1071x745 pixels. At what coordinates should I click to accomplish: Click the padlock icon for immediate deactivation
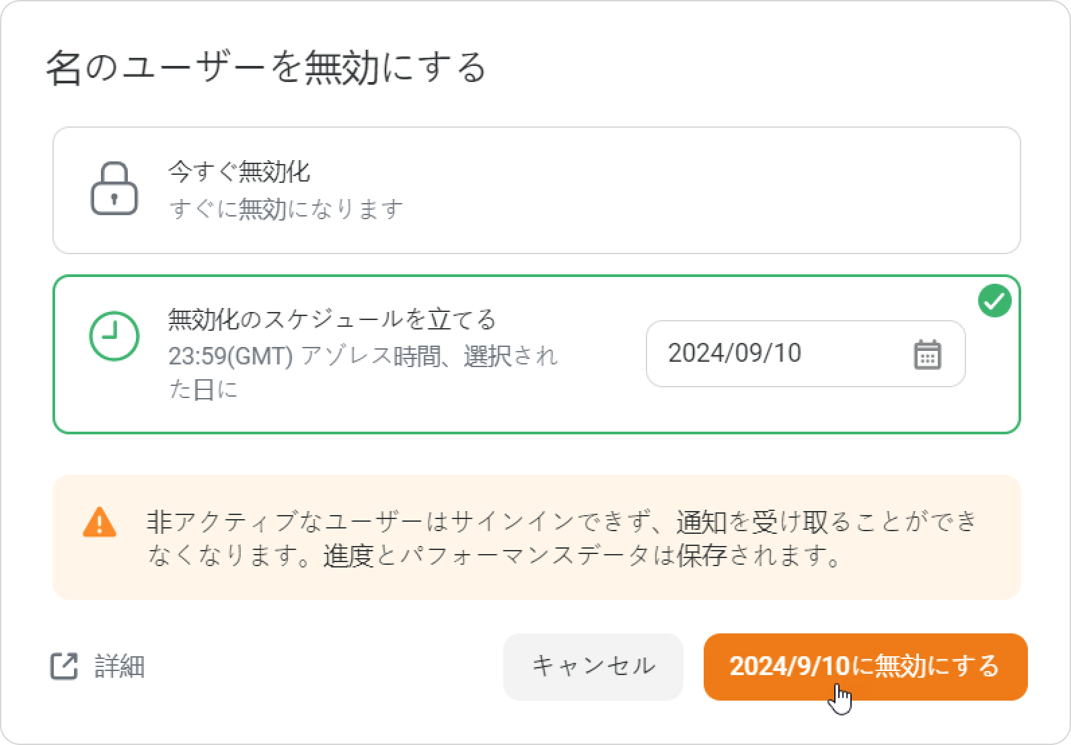pos(114,189)
